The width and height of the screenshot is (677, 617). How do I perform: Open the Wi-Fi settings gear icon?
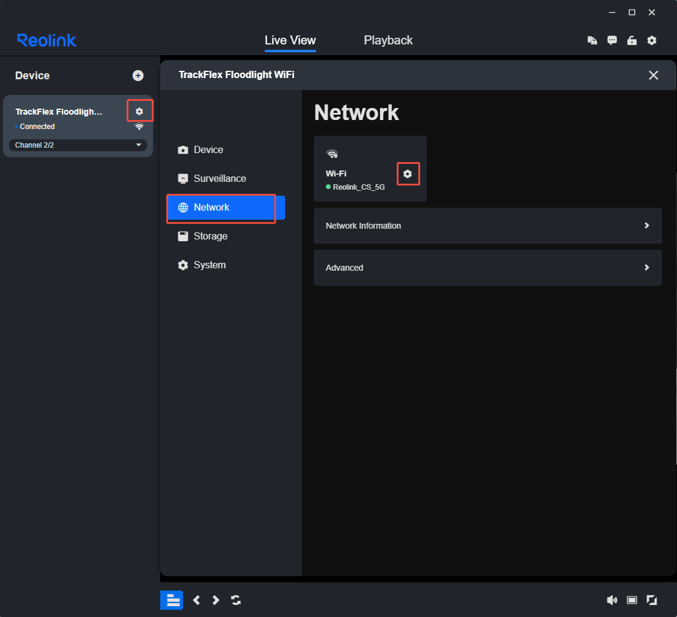(x=408, y=173)
